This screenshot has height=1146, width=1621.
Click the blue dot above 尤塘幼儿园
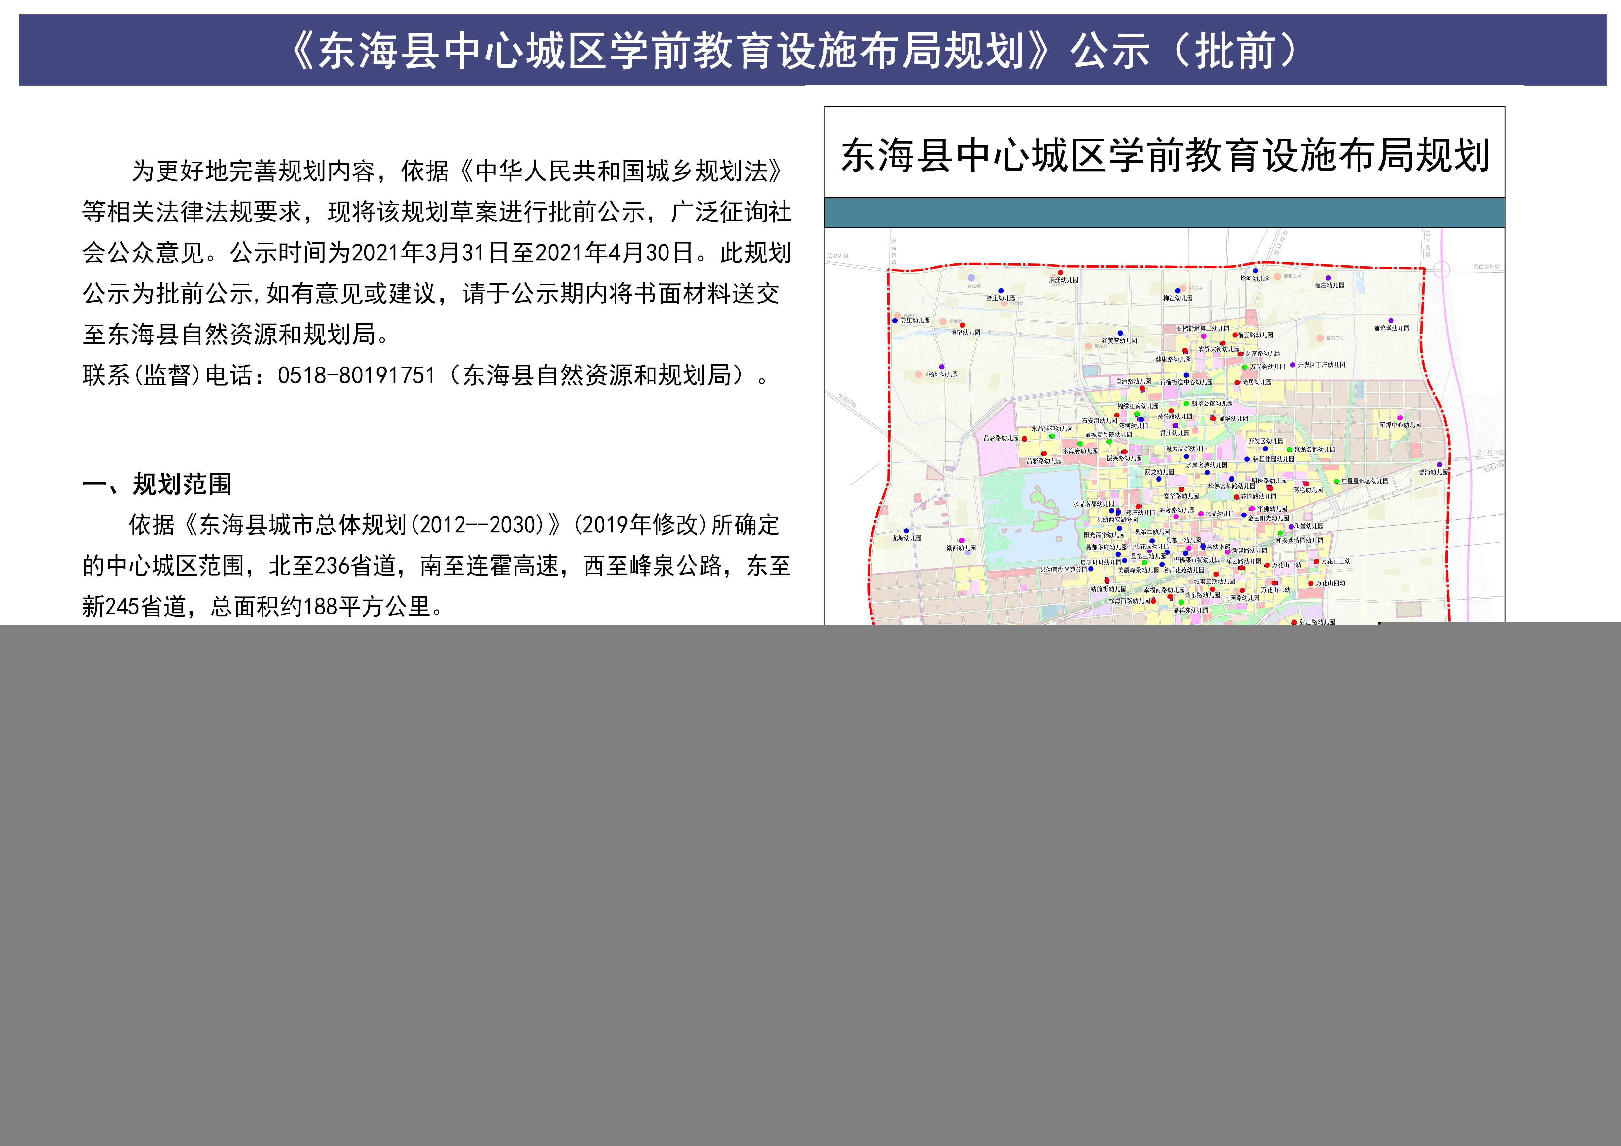906,531
